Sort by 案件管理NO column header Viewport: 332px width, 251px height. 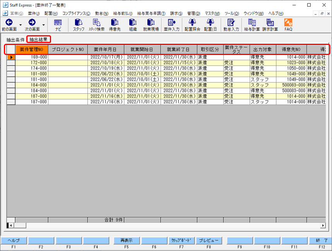click(32, 50)
